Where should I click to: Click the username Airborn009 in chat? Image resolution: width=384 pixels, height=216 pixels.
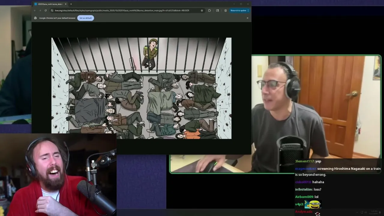(304, 197)
